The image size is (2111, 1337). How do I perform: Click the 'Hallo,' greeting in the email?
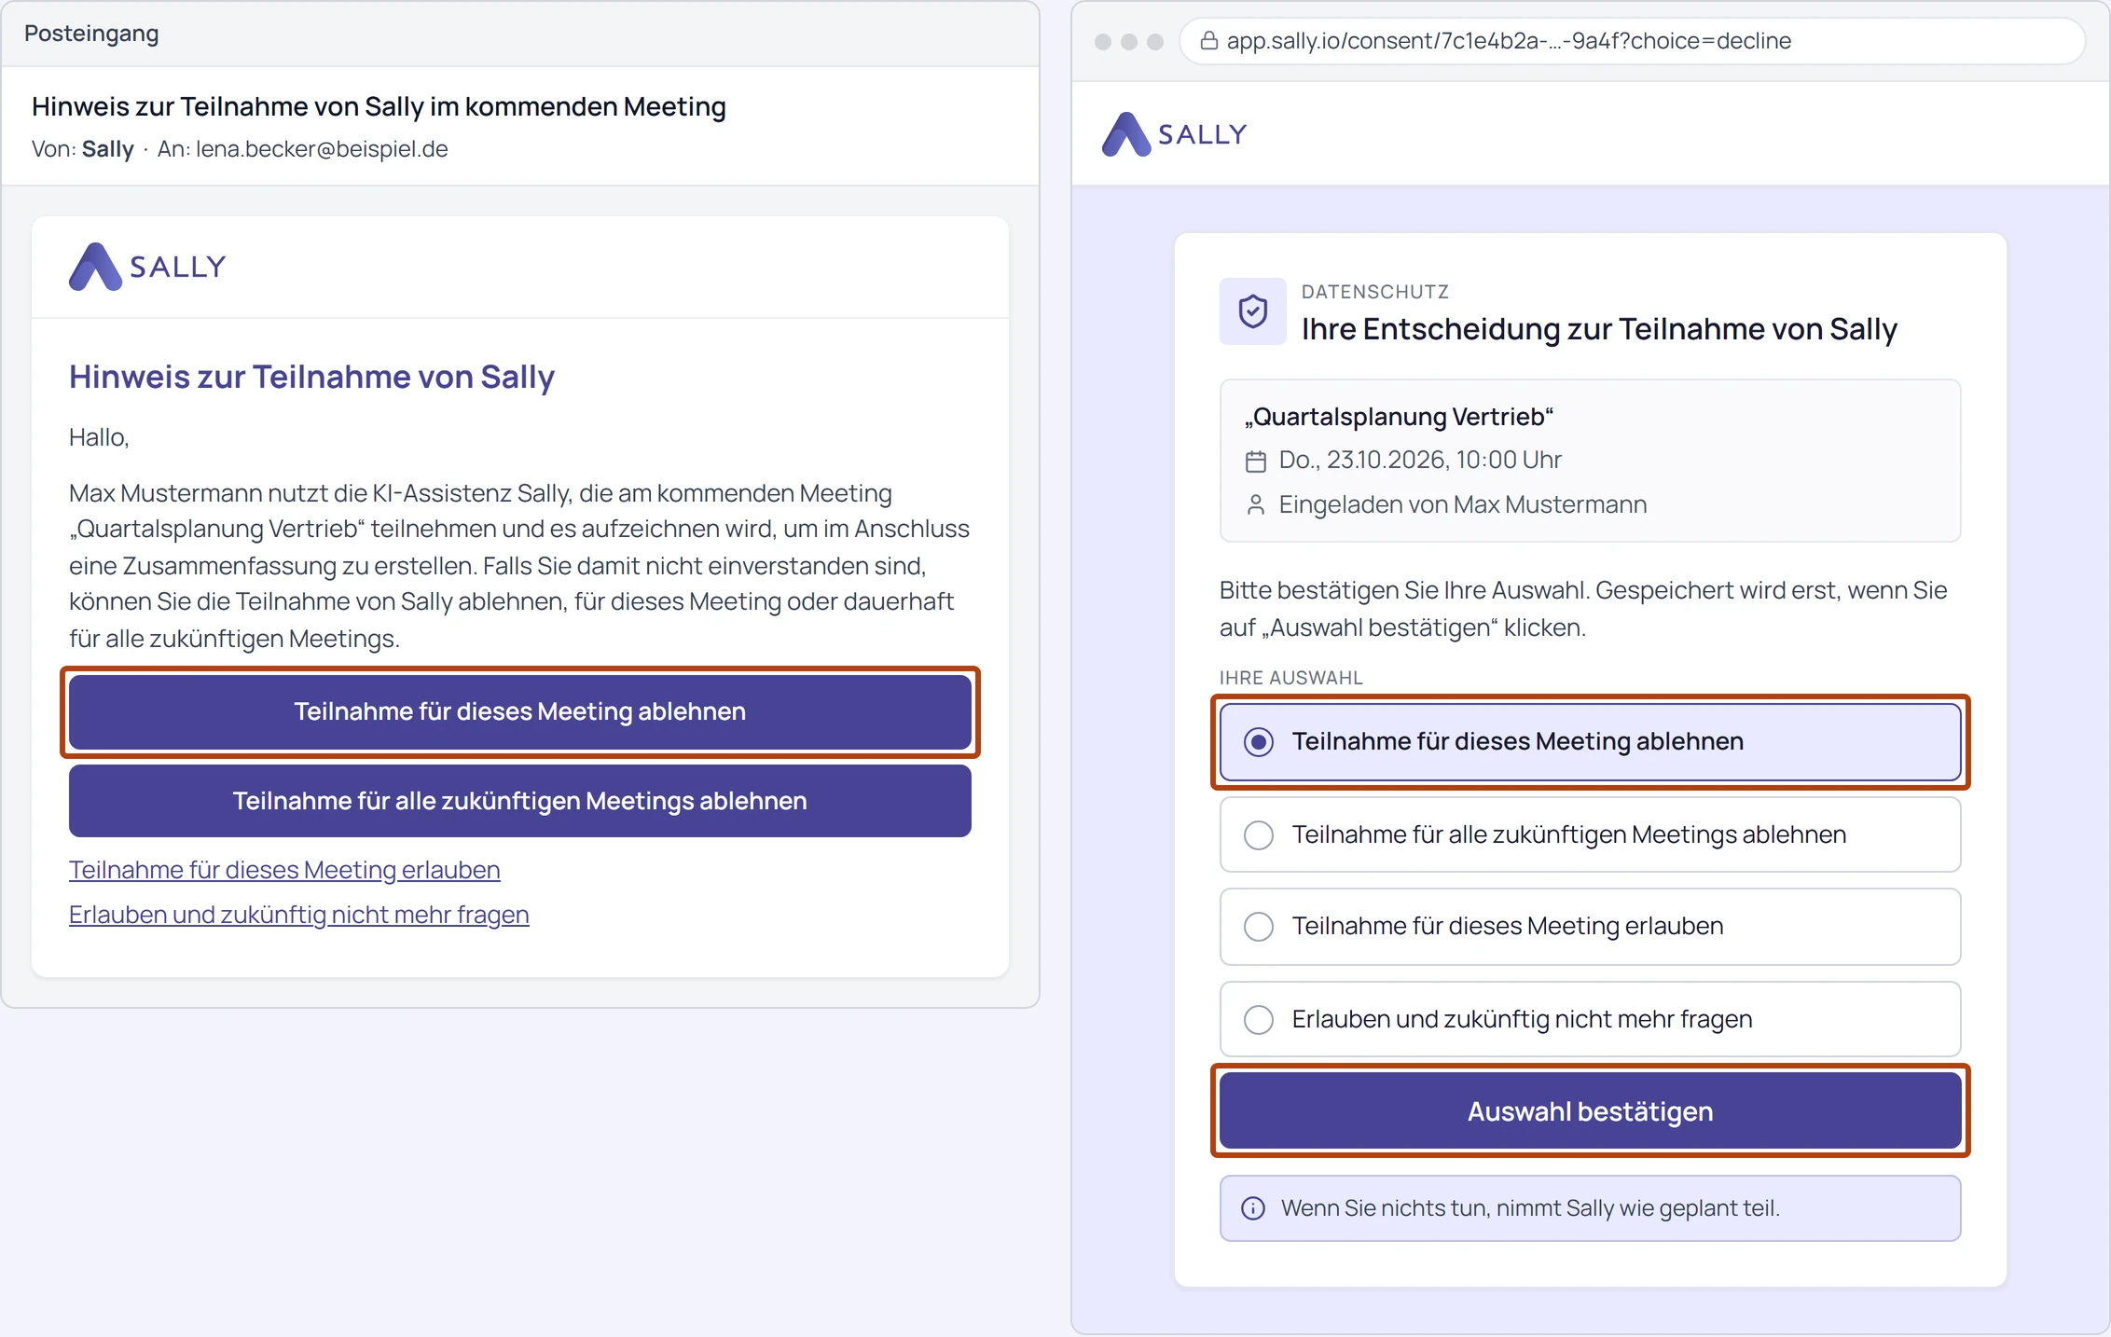click(x=99, y=437)
